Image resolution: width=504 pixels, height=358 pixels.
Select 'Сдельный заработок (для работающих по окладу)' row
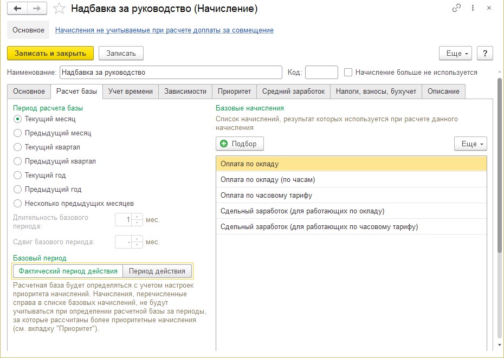pyautogui.click(x=351, y=211)
